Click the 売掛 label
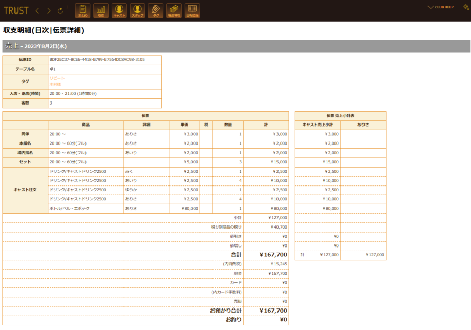This screenshot has width=471, height=330. [x=238, y=301]
